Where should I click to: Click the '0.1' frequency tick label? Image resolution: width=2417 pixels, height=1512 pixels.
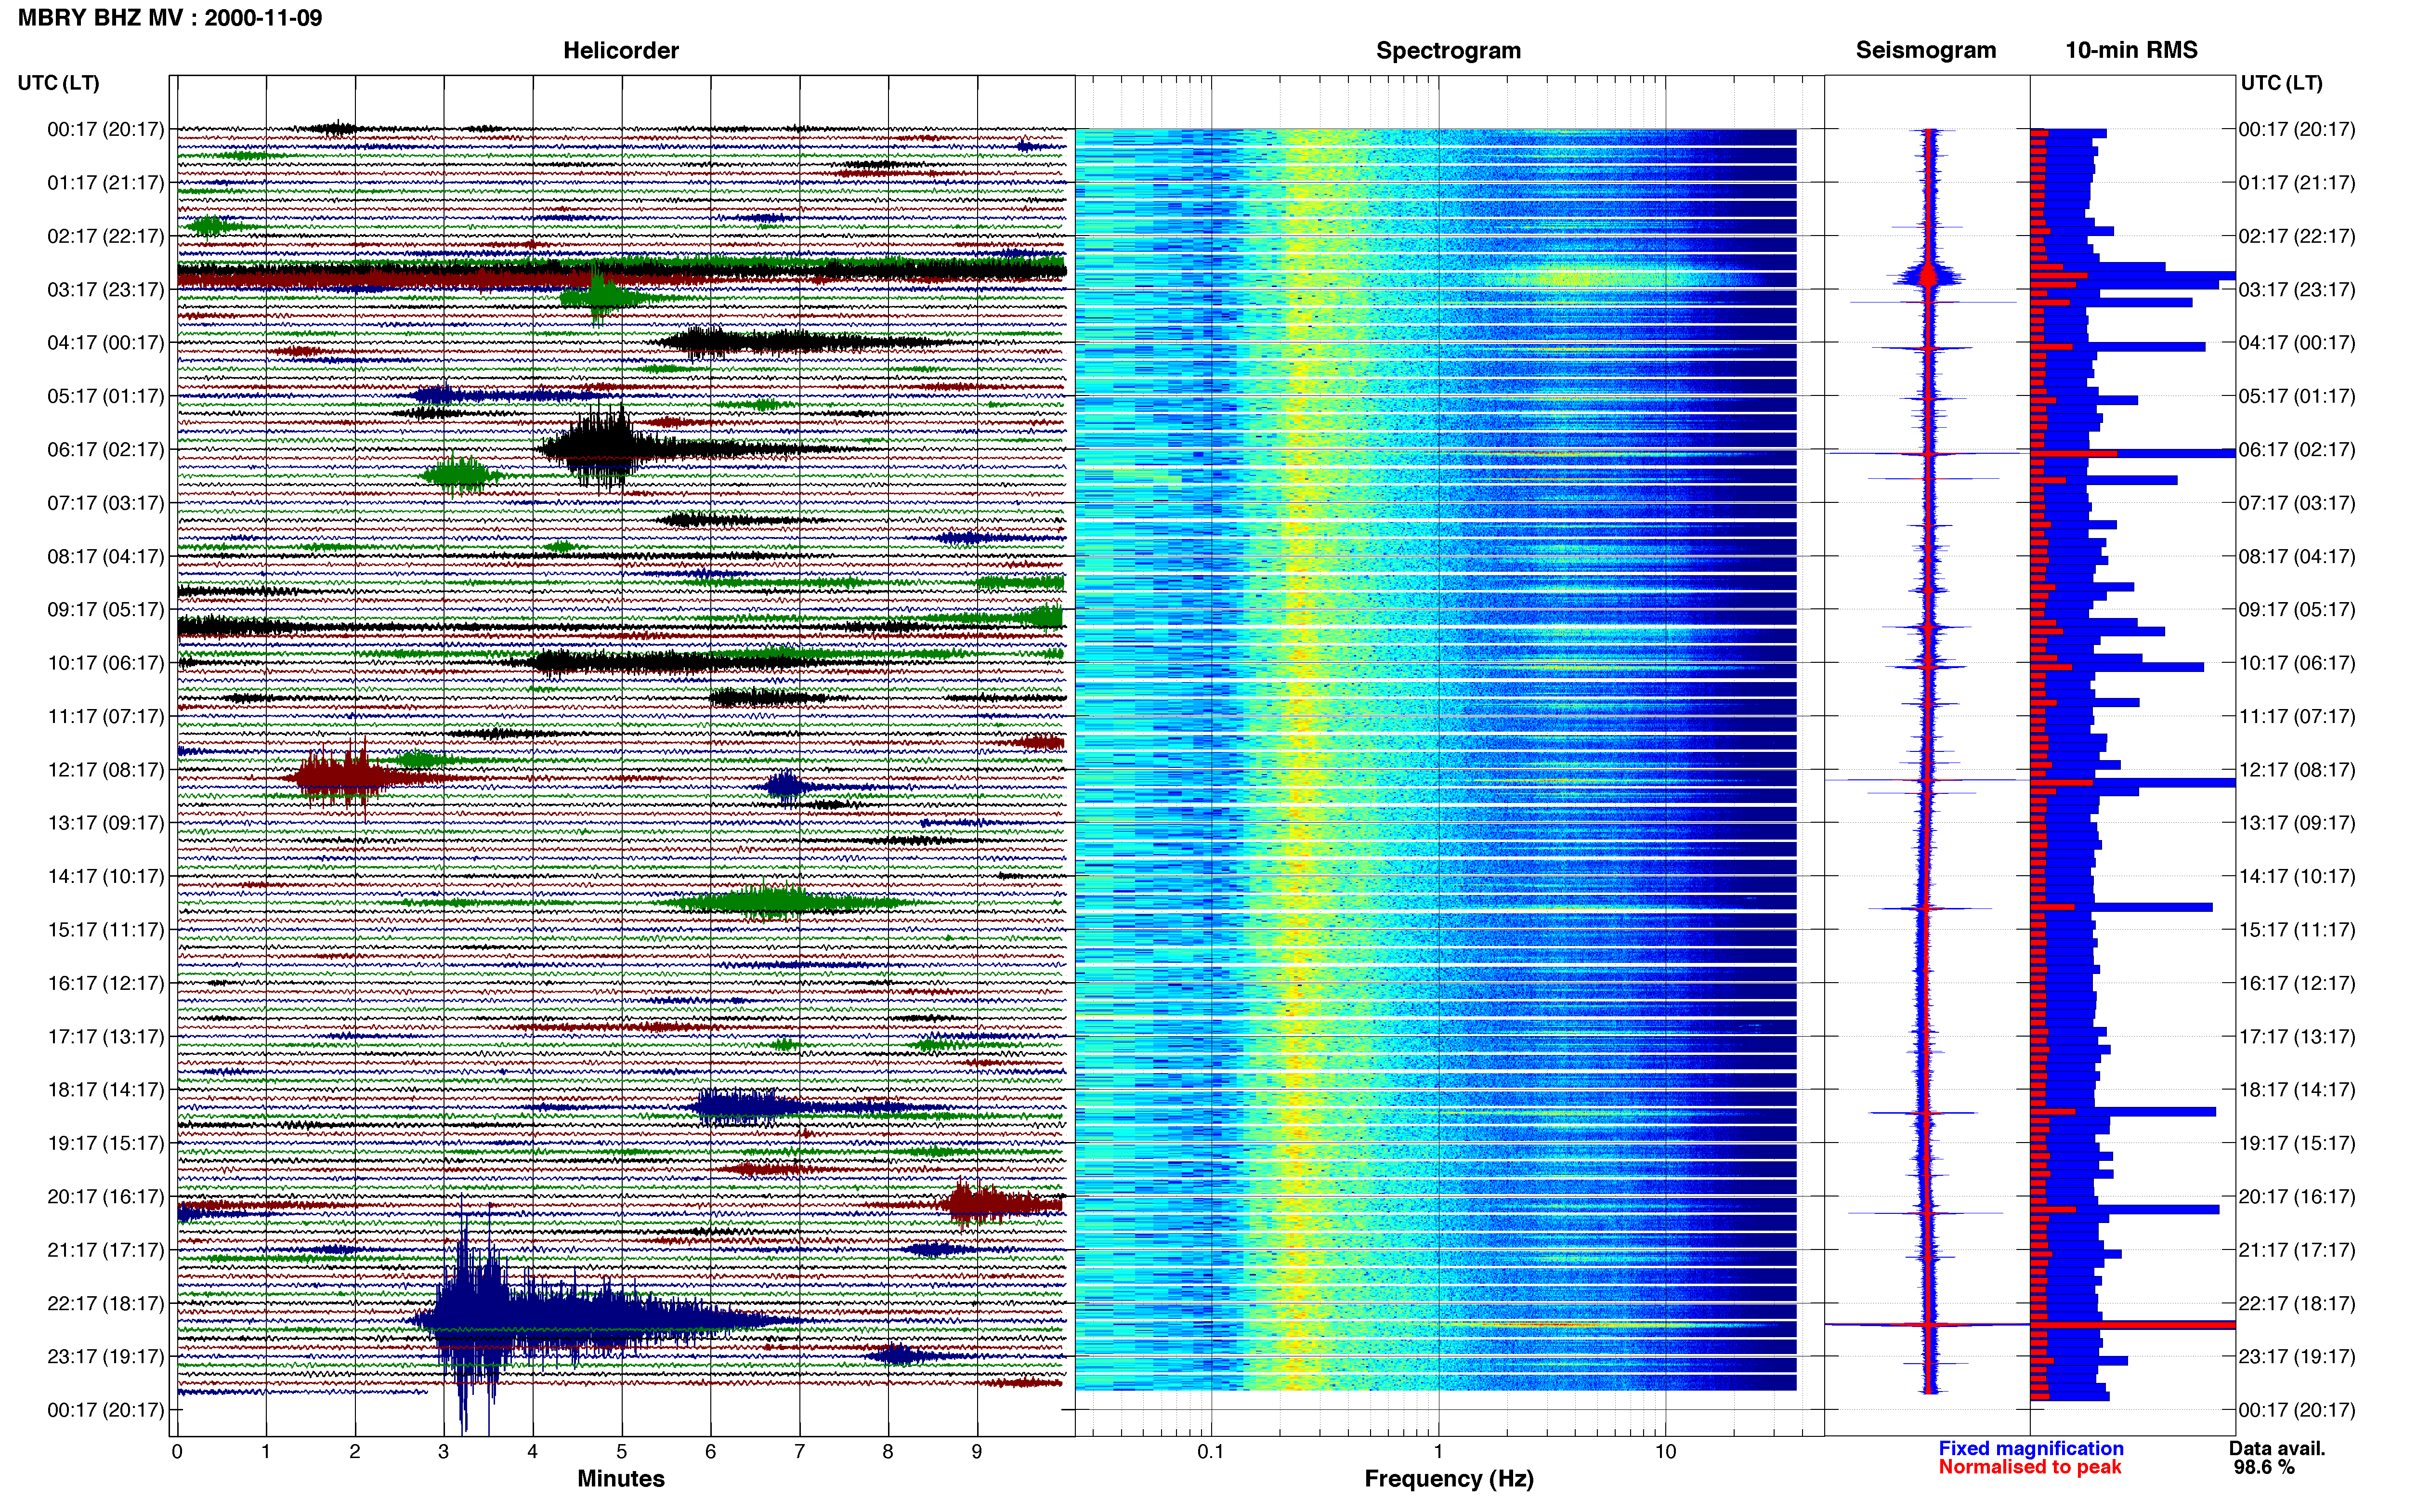[1211, 1451]
